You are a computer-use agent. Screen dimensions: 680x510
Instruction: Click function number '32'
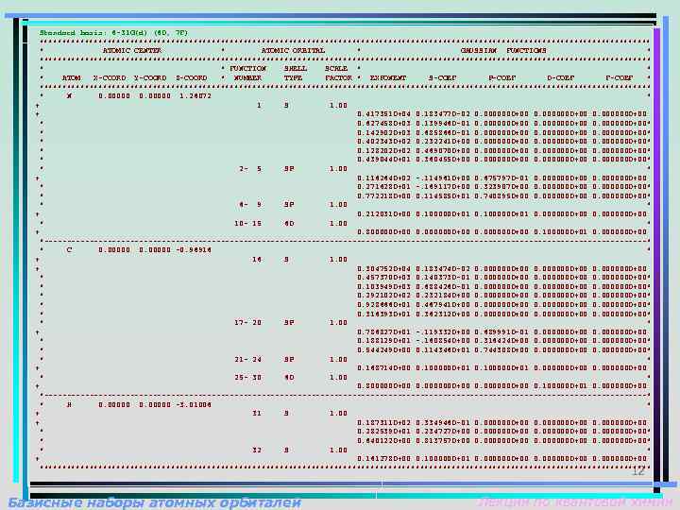coord(257,450)
